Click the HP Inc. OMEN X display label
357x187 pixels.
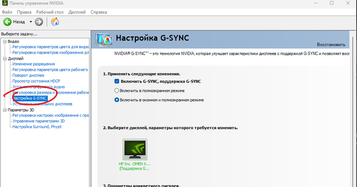pos(135,166)
